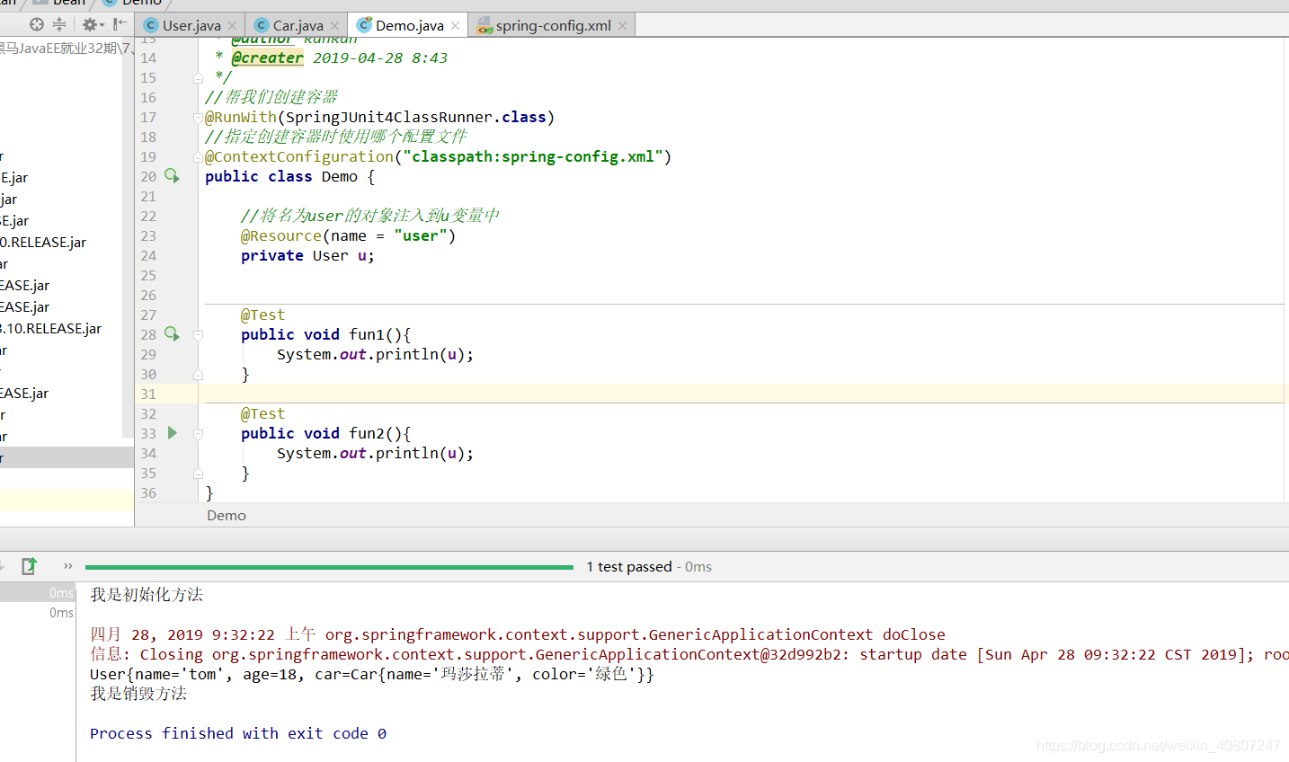Click the fun1 method name

(x=367, y=334)
